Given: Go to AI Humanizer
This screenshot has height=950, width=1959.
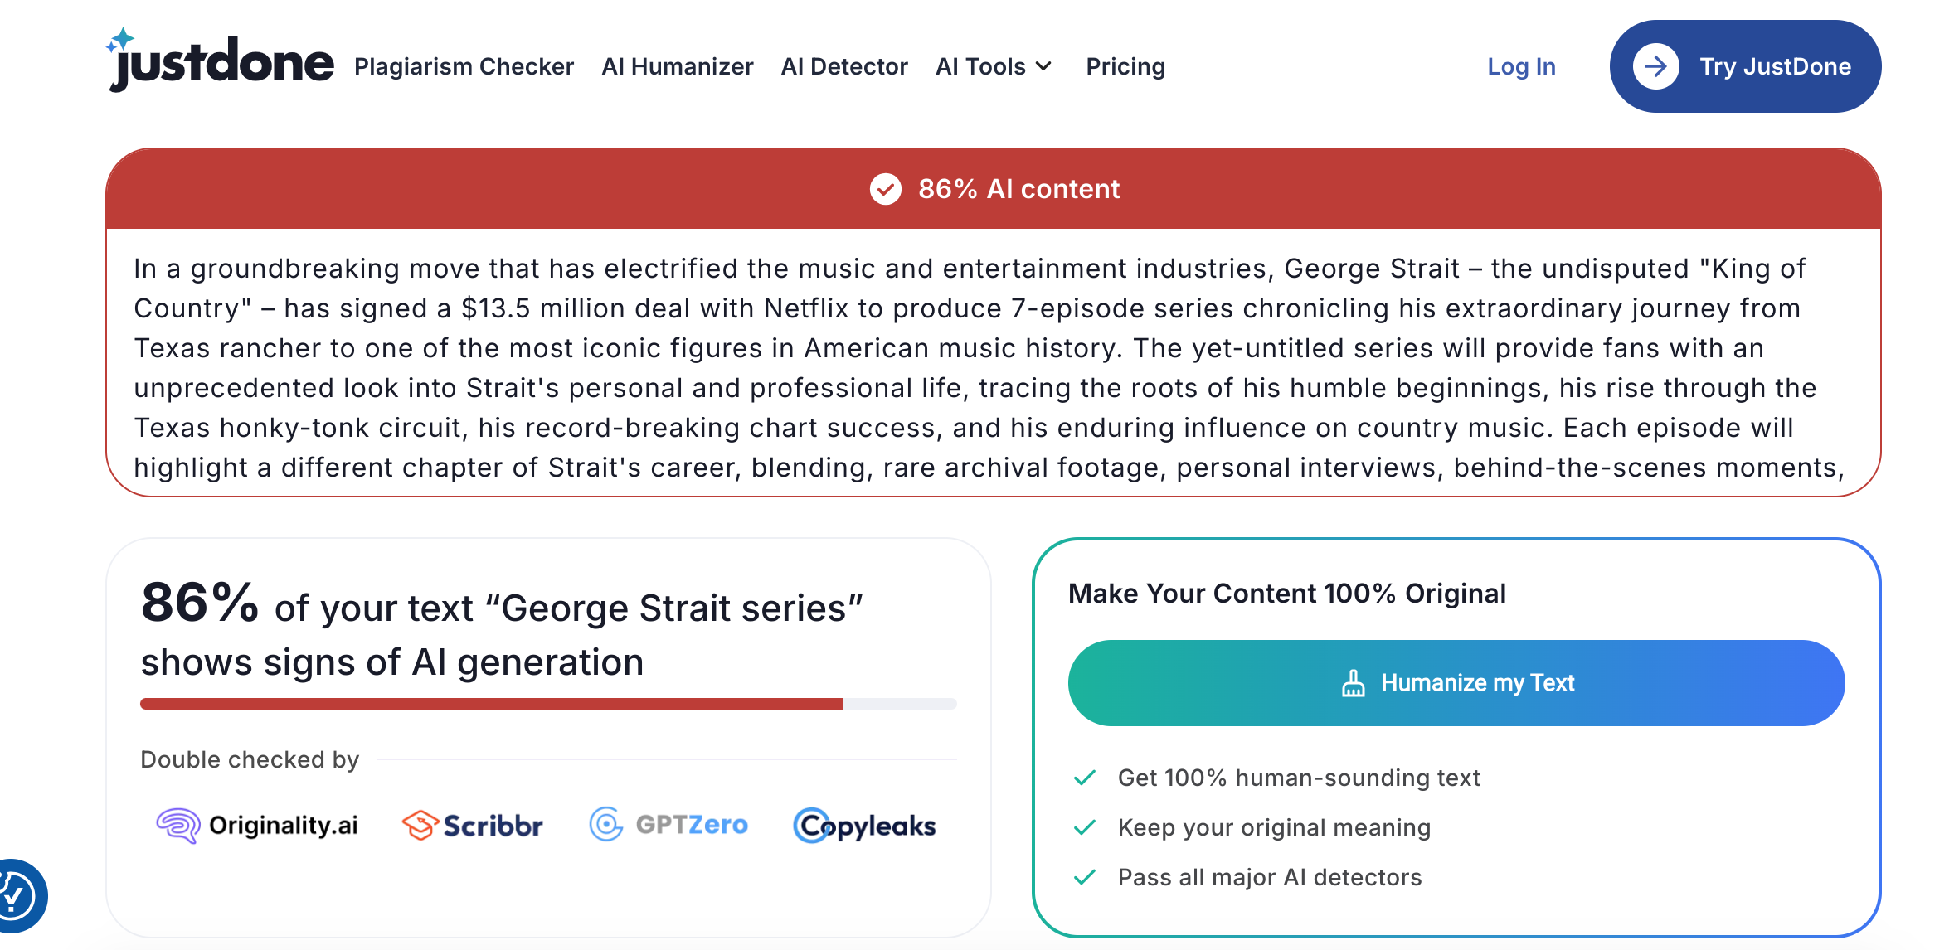Looking at the screenshot, I should tap(677, 66).
